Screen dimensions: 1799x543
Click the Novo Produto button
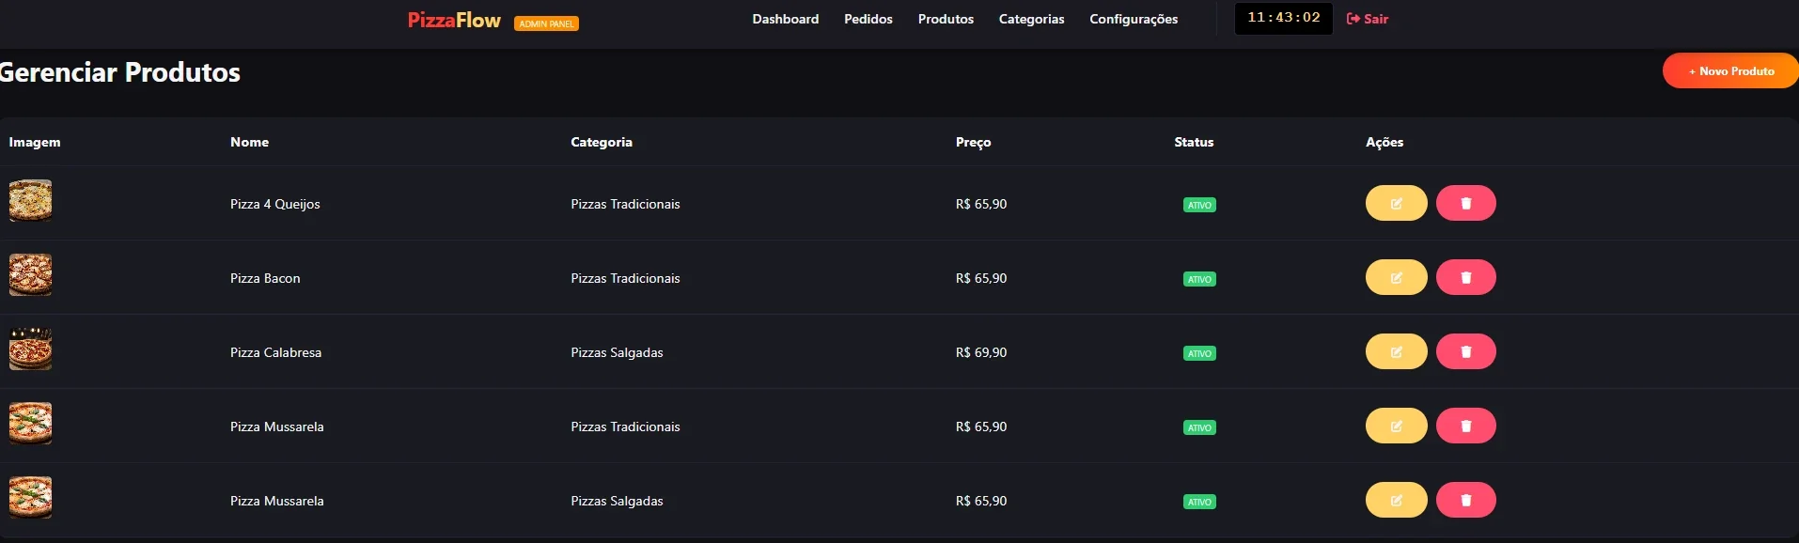pyautogui.click(x=1730, y=70)
